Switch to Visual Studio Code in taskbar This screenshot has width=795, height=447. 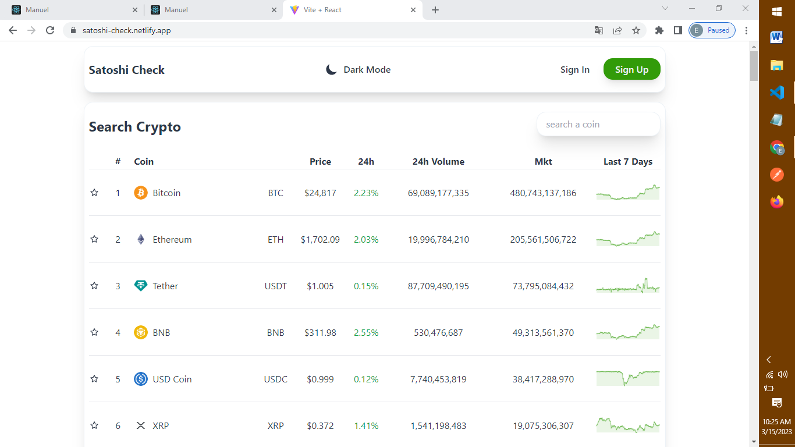777,93
